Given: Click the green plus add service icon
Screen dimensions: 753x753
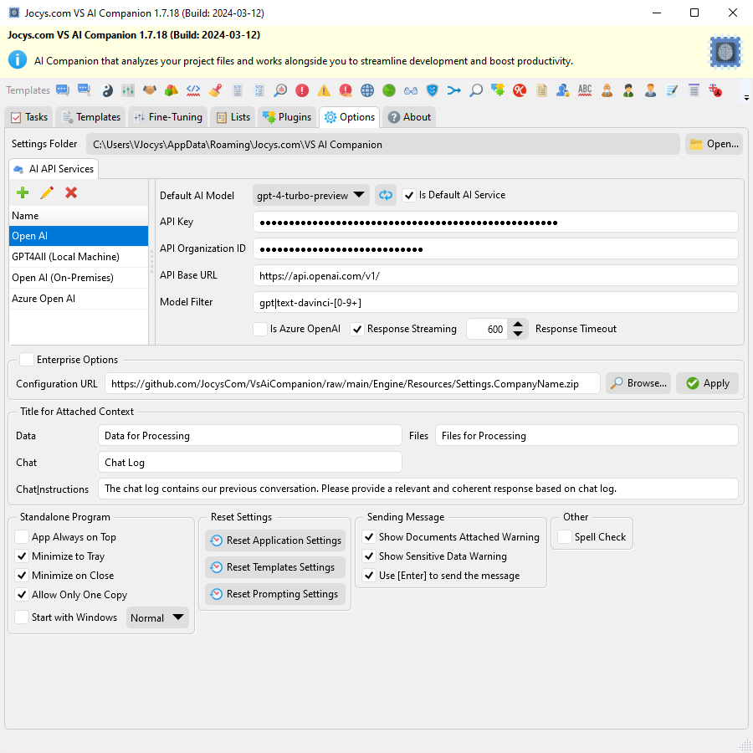Looking at the screenshot, I should click(23, 193).
